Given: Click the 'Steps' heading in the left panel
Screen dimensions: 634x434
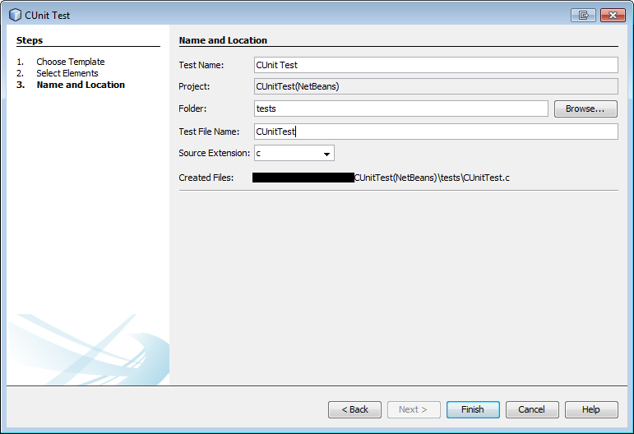Looking at the screenshot, I should pyautogui.click(x=30, y=40).
